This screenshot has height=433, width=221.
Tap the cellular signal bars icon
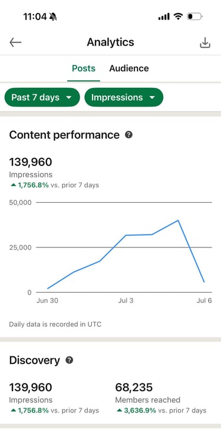pyautogui.click(x=164, y=17)
